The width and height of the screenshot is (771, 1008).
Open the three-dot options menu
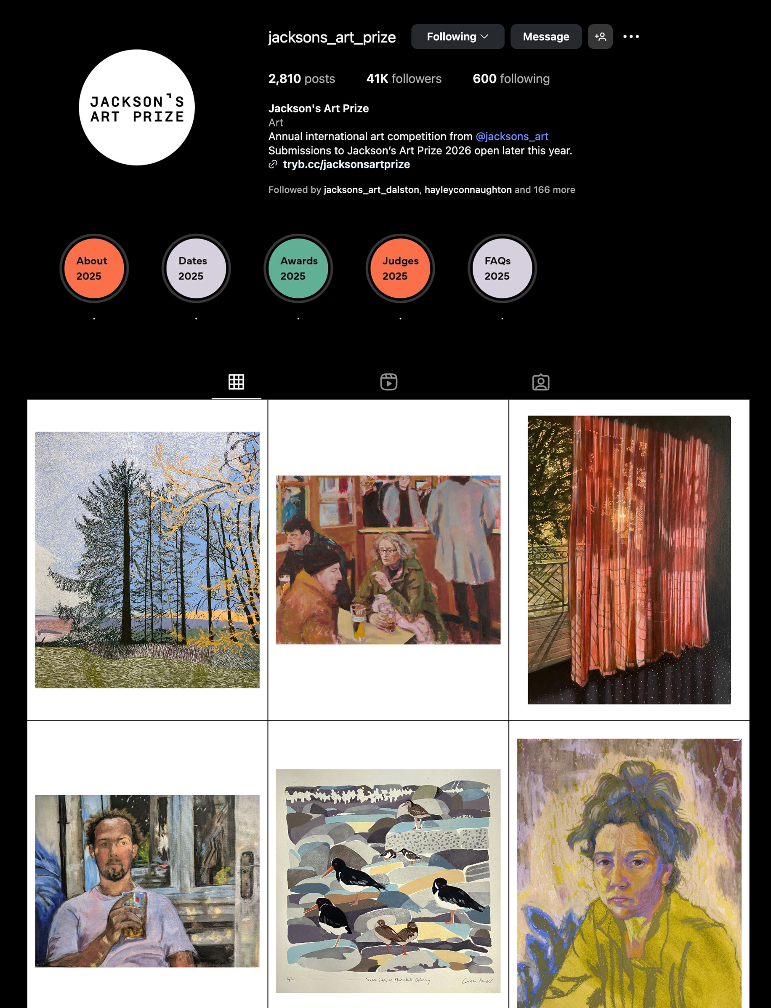pos(630,37)
